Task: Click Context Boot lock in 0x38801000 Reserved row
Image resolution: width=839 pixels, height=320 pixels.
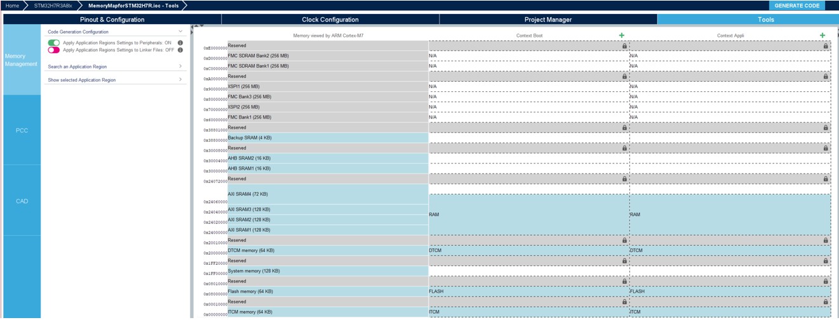Action: pos(624,128)
